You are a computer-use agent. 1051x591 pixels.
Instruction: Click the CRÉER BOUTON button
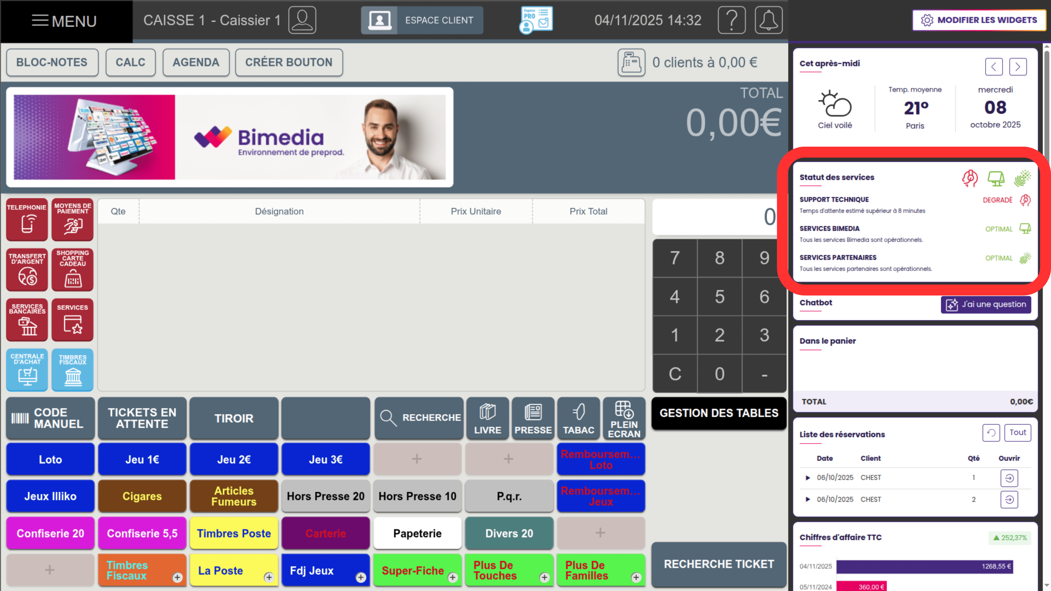coord(289,62)
